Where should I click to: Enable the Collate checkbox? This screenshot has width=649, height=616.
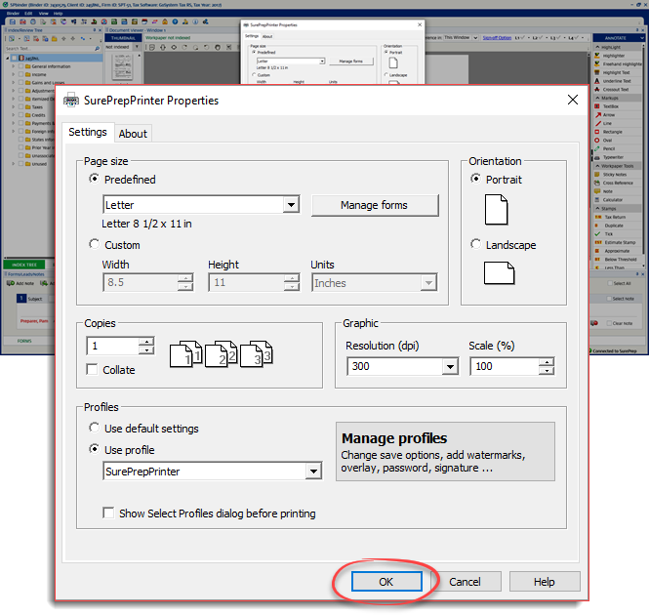(x=92, y=370)
